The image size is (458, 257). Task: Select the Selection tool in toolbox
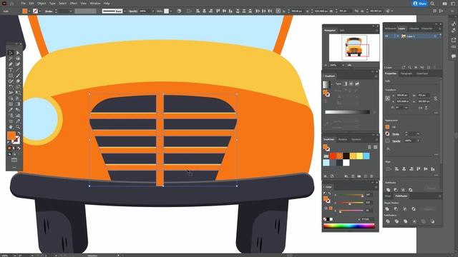pos(11,53)
